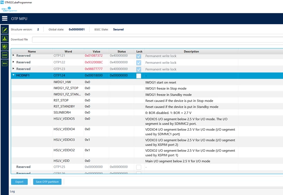Click the Download file input field
The width and height of the screenshot is (283, 195).
(157, 39)
